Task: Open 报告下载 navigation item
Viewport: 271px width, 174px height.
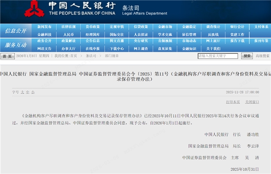Action: click(237, 41)
